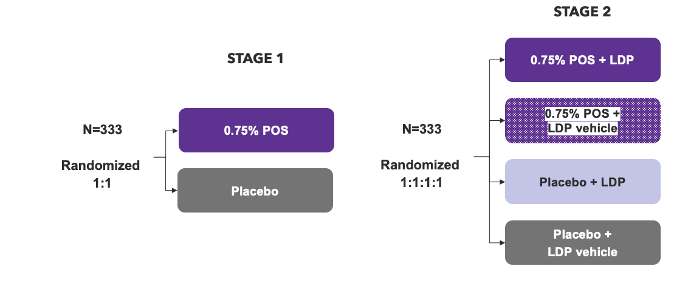Click the STAGE 2 heading

point(582,13)
